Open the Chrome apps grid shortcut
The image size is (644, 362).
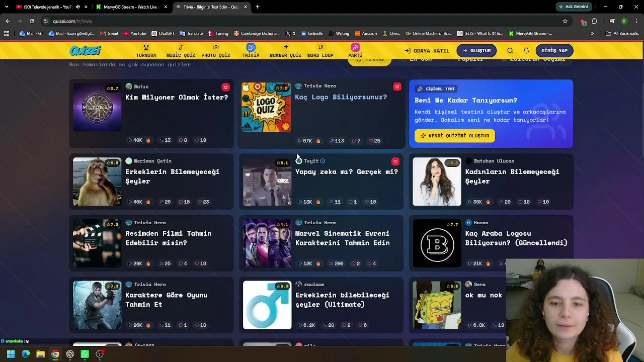7,34
